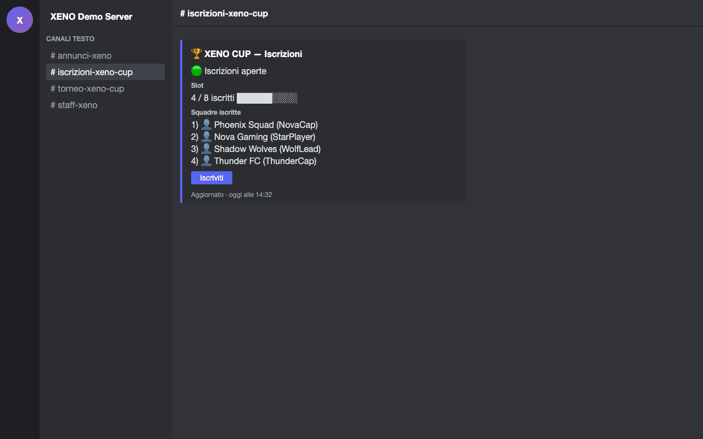
Task: Click the Phoenix Squad team avatar icon
Action: (x=207, y=125)
